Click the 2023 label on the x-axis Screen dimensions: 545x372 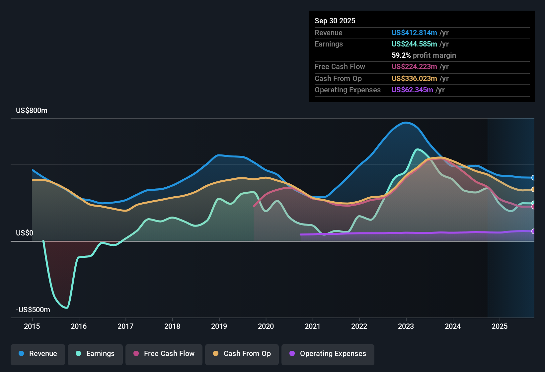(x=406, y=326)
